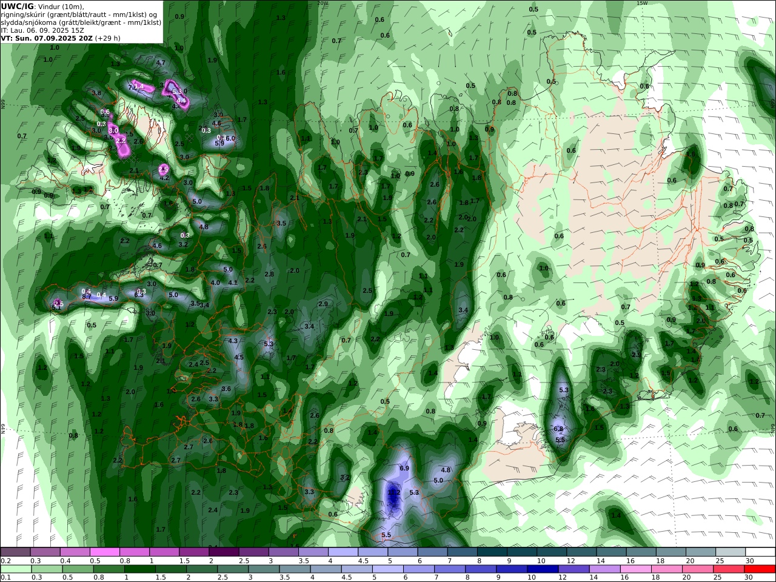The image size is (776, 582).
Task: Click the 'IT: Lau. 06. 09. 2025 15Z' line
Action: tap(42, 30)
